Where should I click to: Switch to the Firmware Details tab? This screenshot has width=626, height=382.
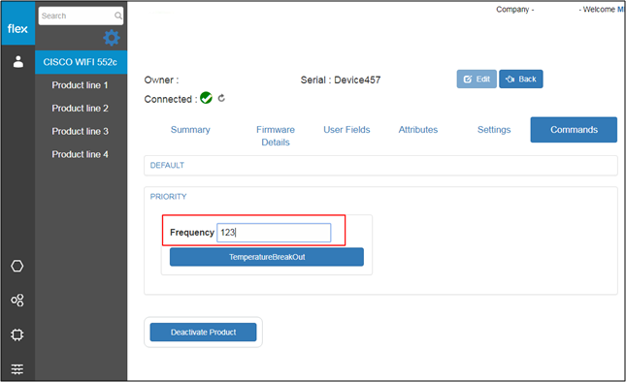point(276,136)
